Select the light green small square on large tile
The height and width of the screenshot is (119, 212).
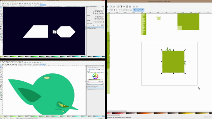[180, 28]
